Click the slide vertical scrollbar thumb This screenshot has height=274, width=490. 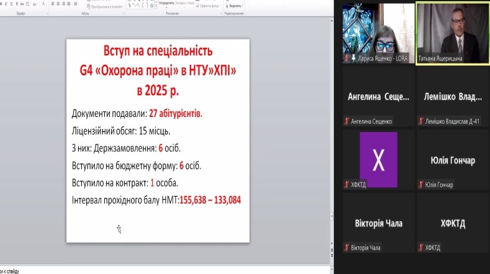click(x=331, y=215)
